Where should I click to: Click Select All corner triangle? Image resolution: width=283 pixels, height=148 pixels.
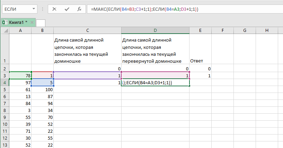(5, 31)
